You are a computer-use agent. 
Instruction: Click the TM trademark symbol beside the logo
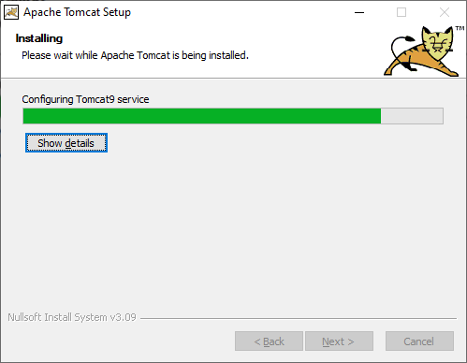tap(460, 28)
